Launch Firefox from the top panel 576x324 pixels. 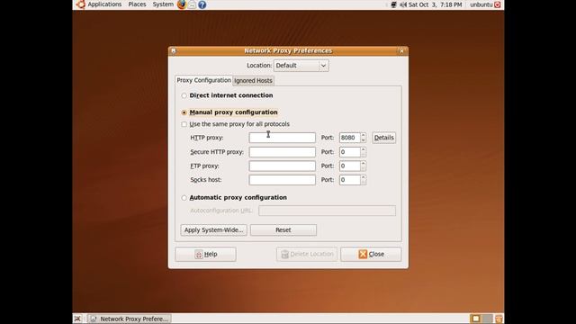182,4
